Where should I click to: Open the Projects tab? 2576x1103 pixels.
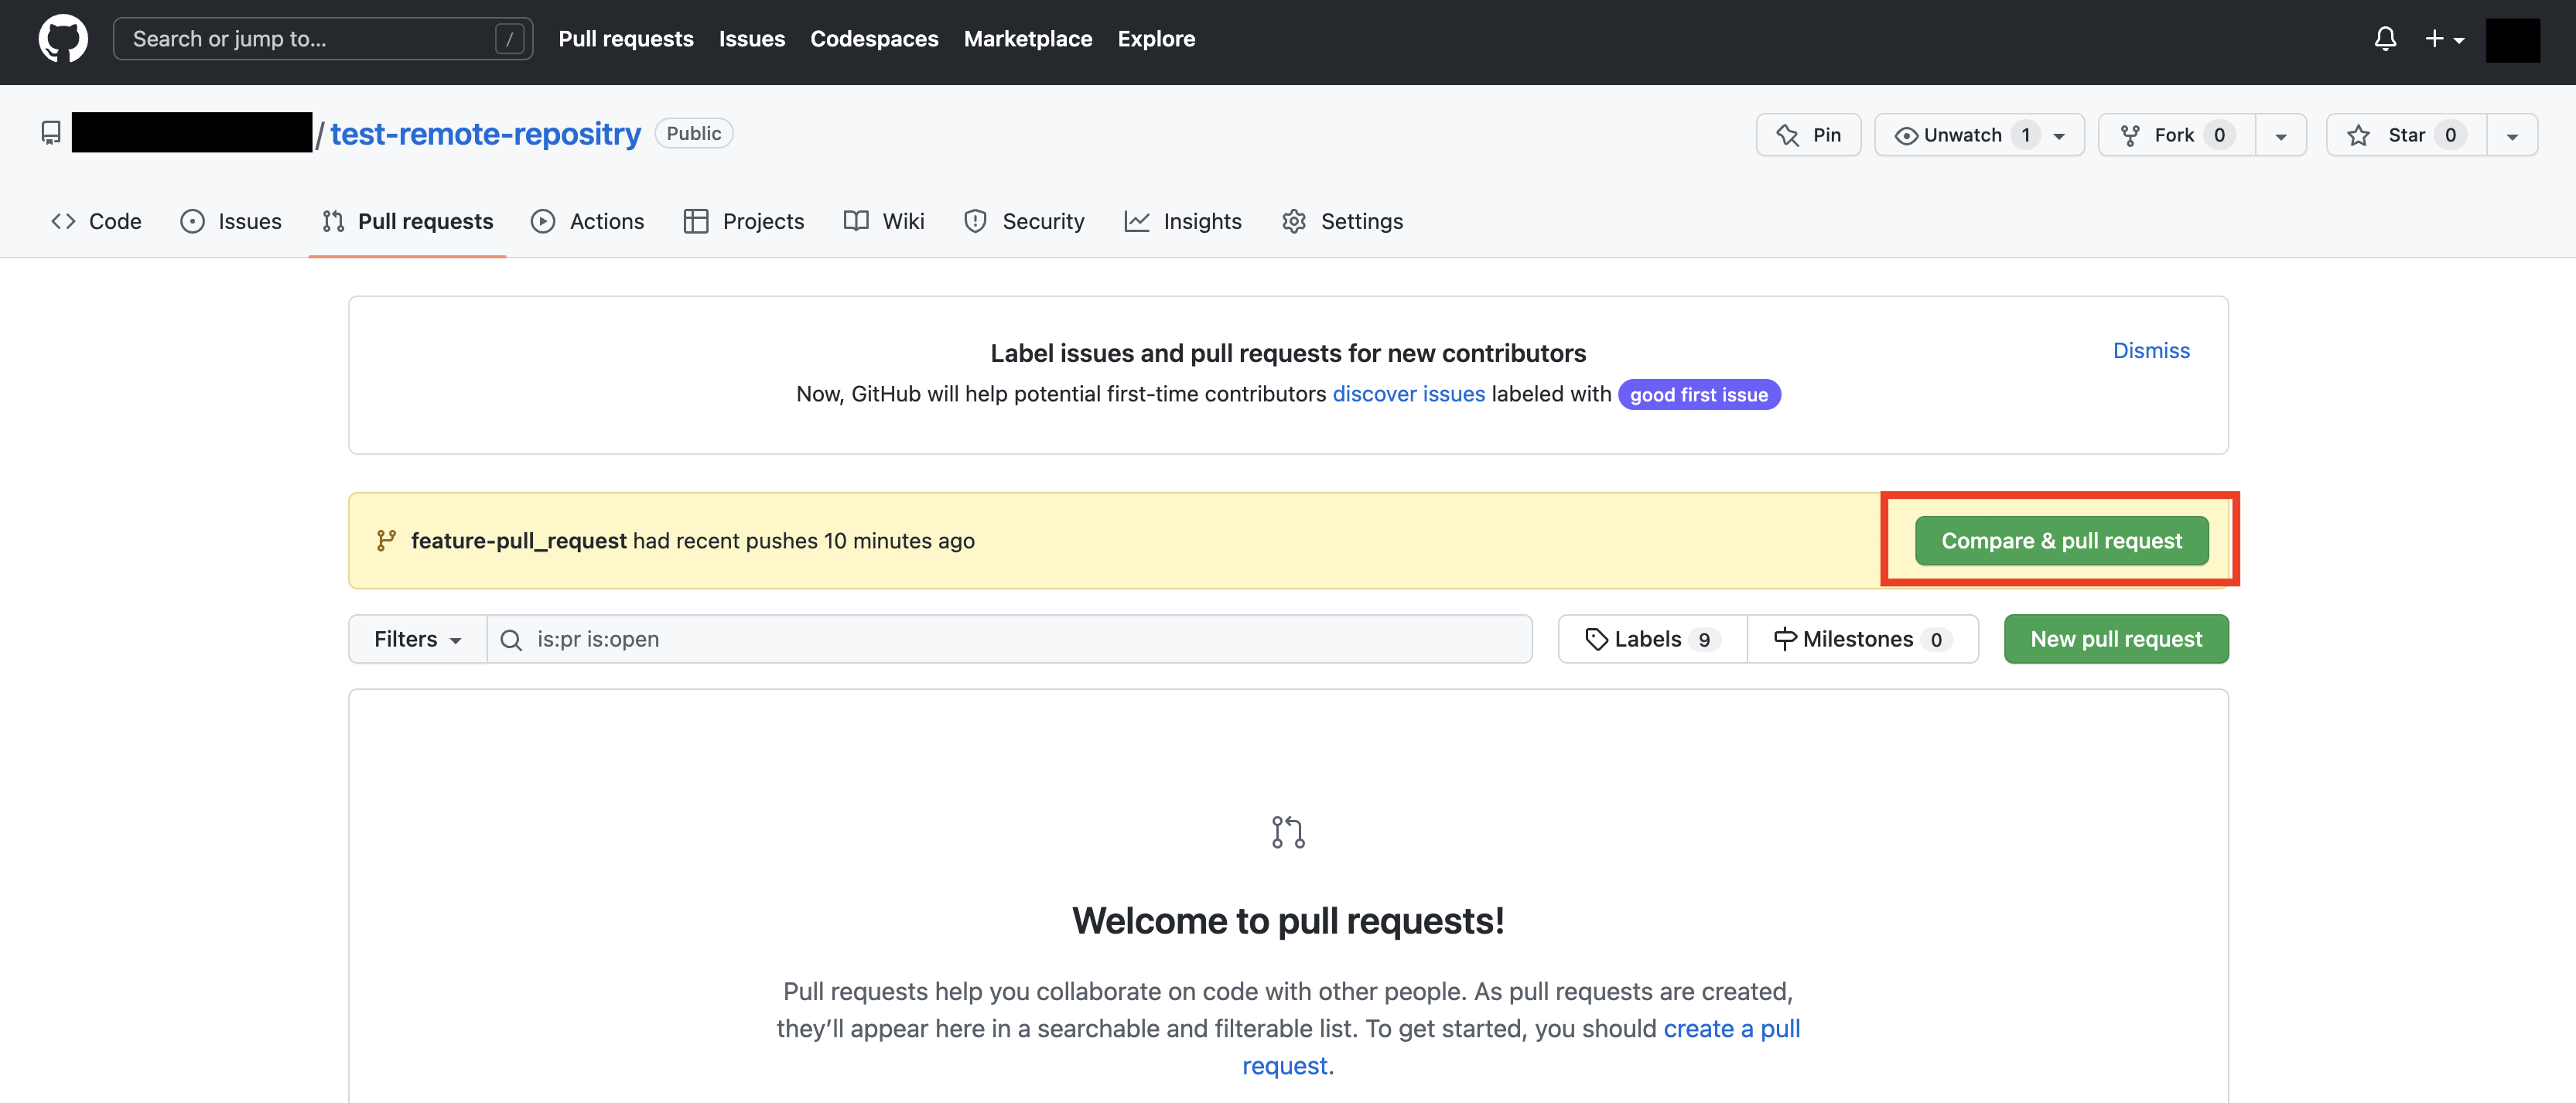[x=744, y=221]
